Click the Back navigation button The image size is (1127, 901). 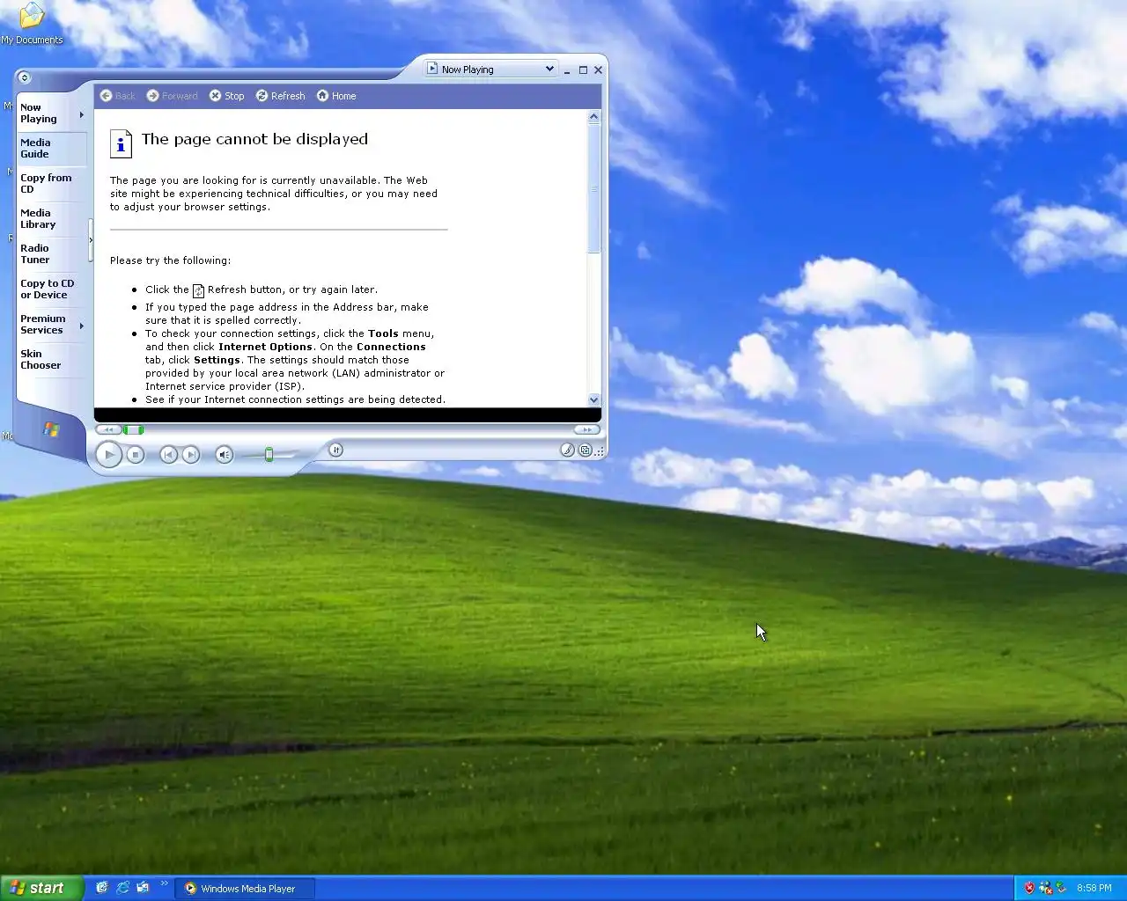(118, 96)
